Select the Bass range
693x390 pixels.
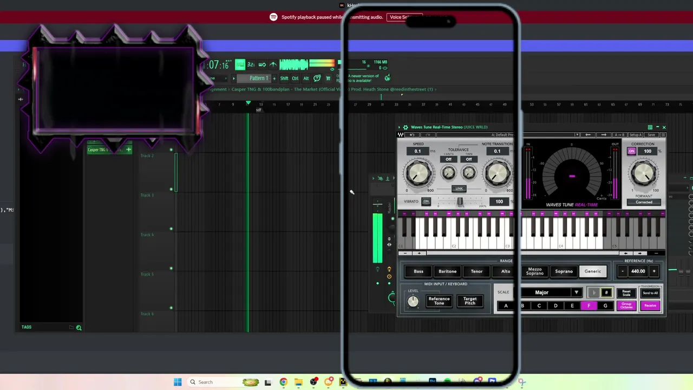[419, 271]
